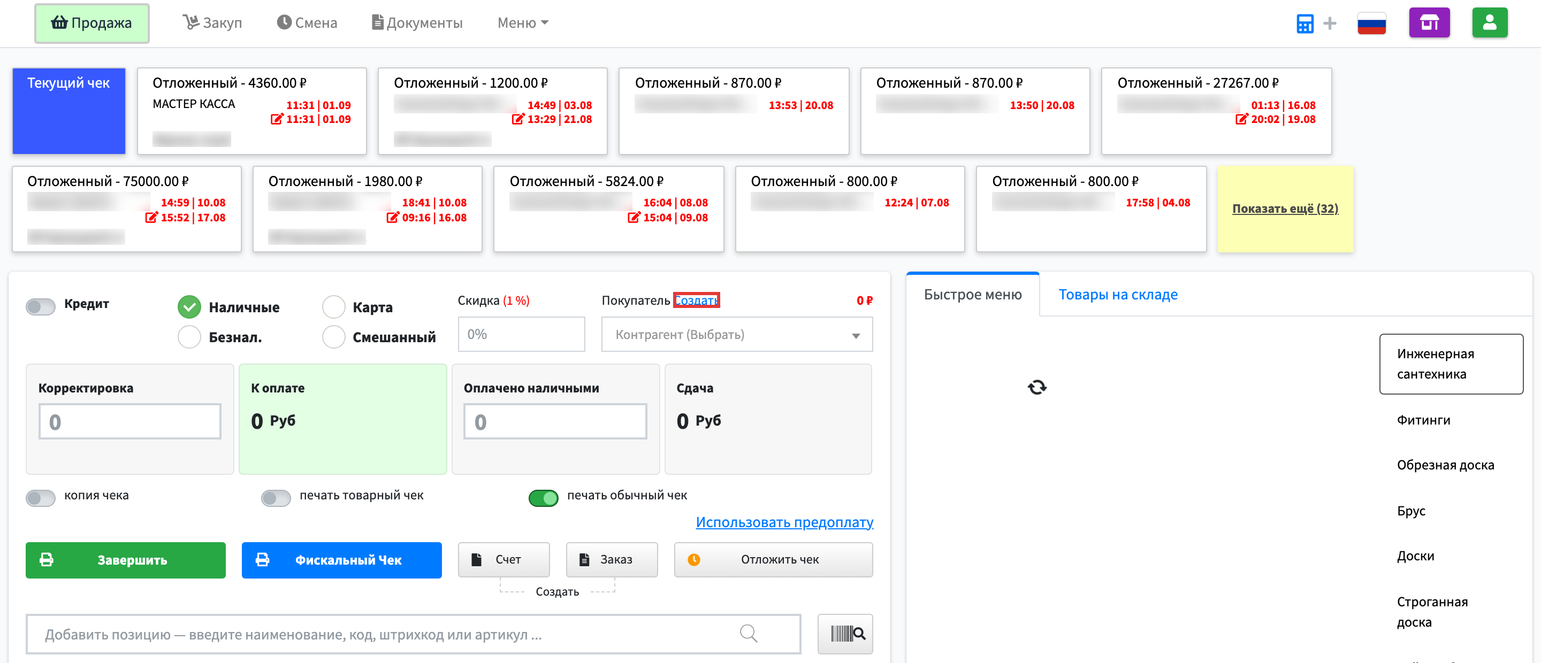Screen dimensions: 1541x663
Task: Create a Заказ document
Action: tap(612, 560)
